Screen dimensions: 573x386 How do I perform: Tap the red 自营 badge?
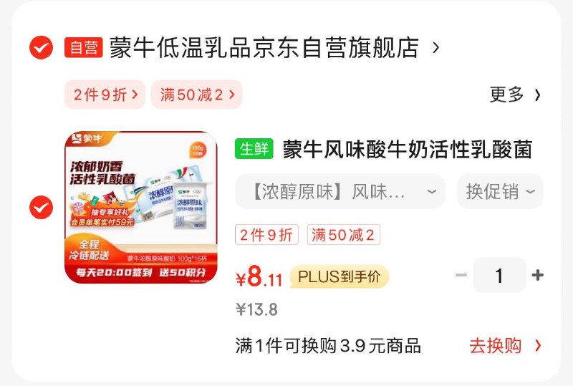(x=84, y=47)
